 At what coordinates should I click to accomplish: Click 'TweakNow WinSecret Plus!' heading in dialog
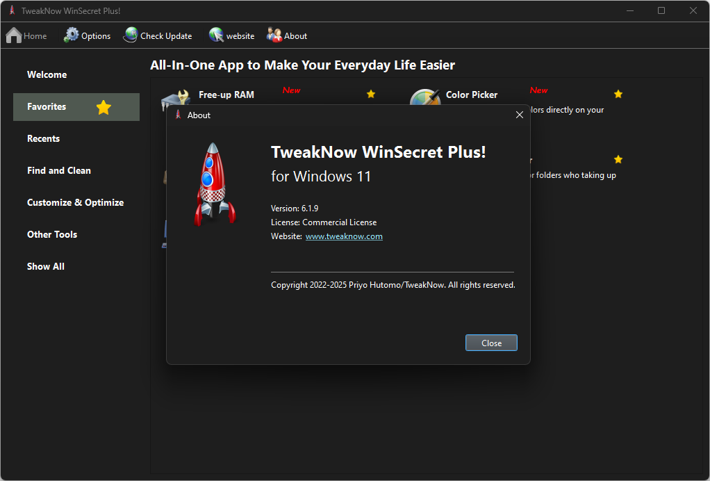tap(378, 152)
